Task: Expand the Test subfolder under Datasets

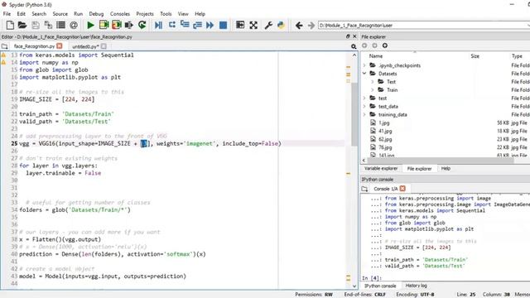Action: [373, 82]
